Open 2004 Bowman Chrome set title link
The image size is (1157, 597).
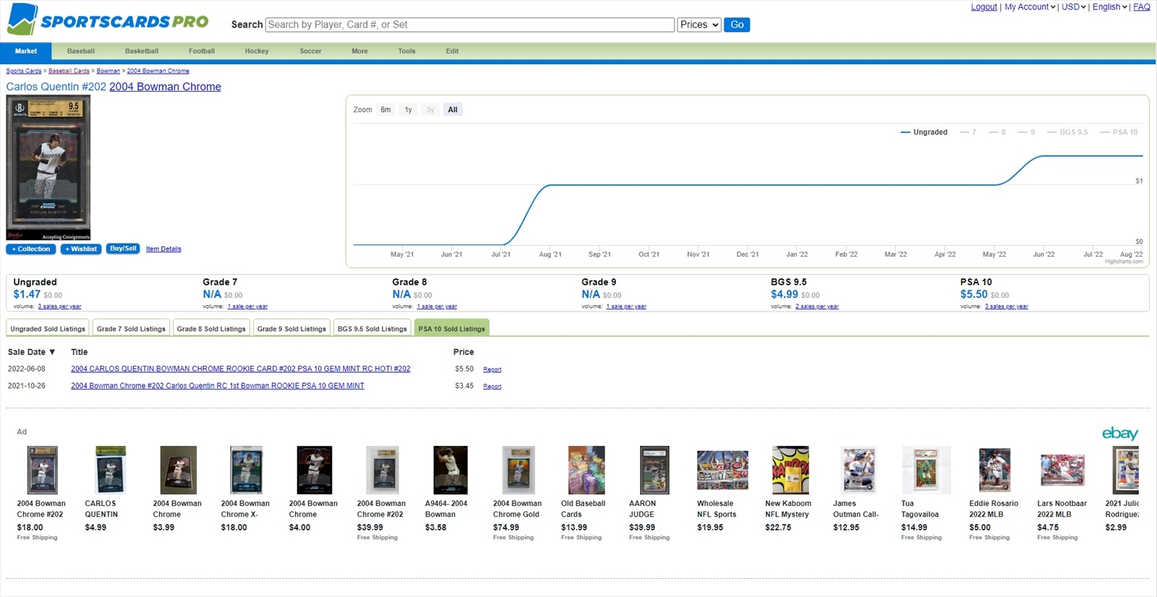click(165, 87)
